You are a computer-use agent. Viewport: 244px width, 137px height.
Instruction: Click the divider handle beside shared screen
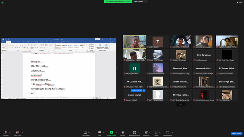(x=117, y=68)
